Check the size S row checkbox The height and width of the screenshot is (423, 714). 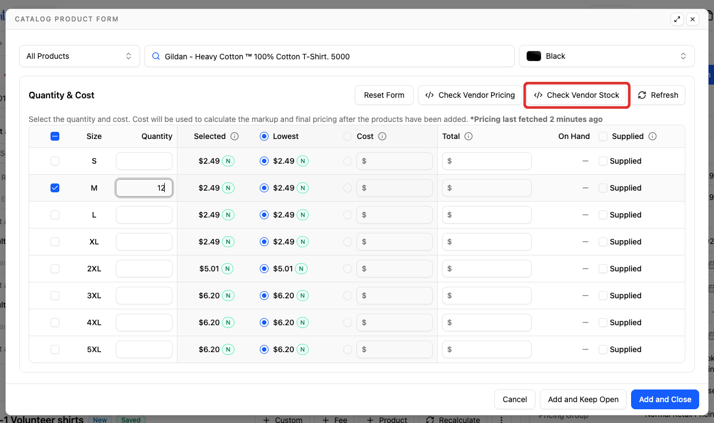click(x=55, y=161)
